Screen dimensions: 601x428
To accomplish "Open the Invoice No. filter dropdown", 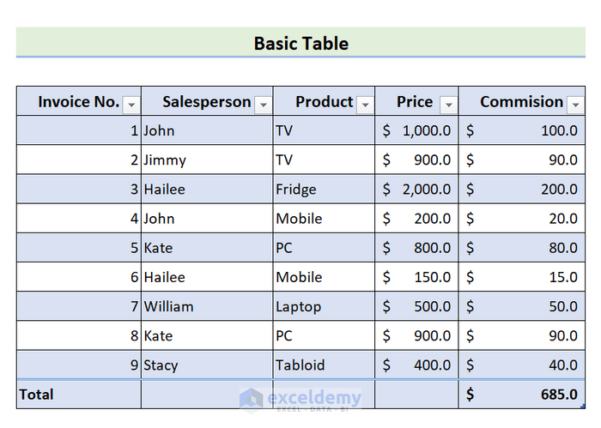I will tap(131, 105).
